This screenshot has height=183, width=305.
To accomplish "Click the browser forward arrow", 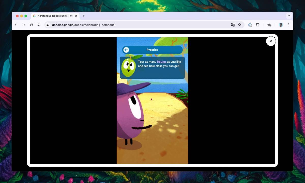I will click(24, 25).
